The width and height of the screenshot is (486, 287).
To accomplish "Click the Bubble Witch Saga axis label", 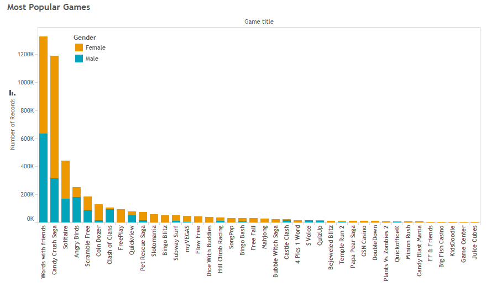I will pos(275,251).
